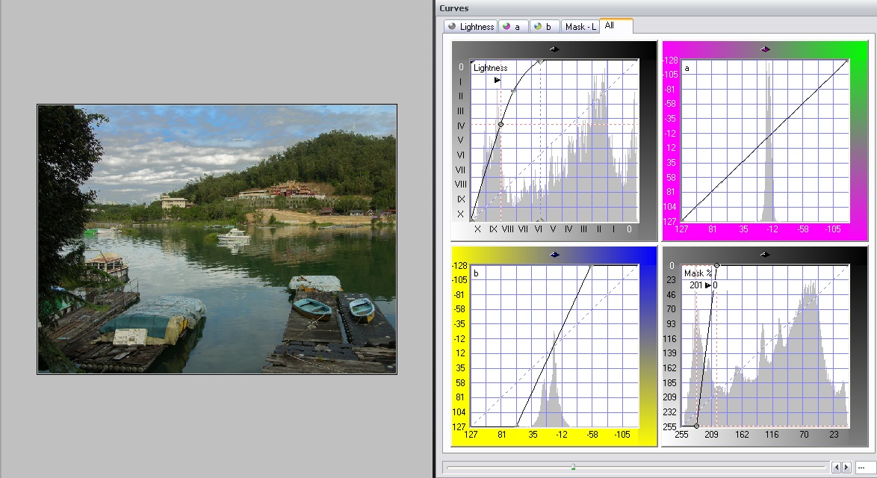
Task: Select the top endpoint of the 'b' curve
Action: pos(590,266)
